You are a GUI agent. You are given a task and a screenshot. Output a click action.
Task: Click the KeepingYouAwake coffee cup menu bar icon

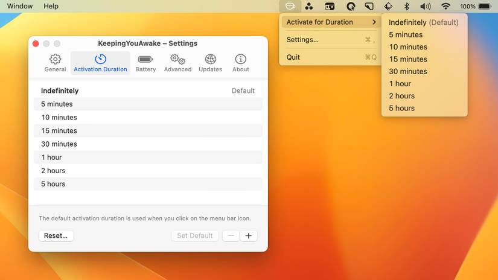pyautogui.click(x=290, y=6)
